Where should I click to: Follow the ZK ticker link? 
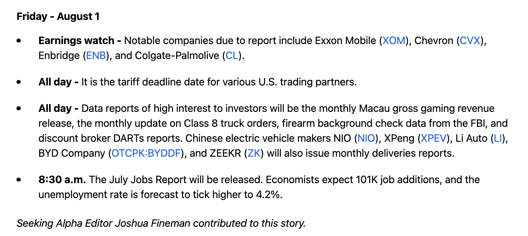254,153
